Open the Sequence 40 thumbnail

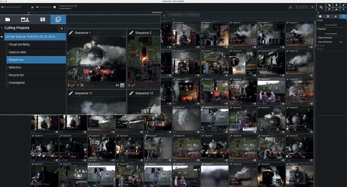[x=299, y=120]
